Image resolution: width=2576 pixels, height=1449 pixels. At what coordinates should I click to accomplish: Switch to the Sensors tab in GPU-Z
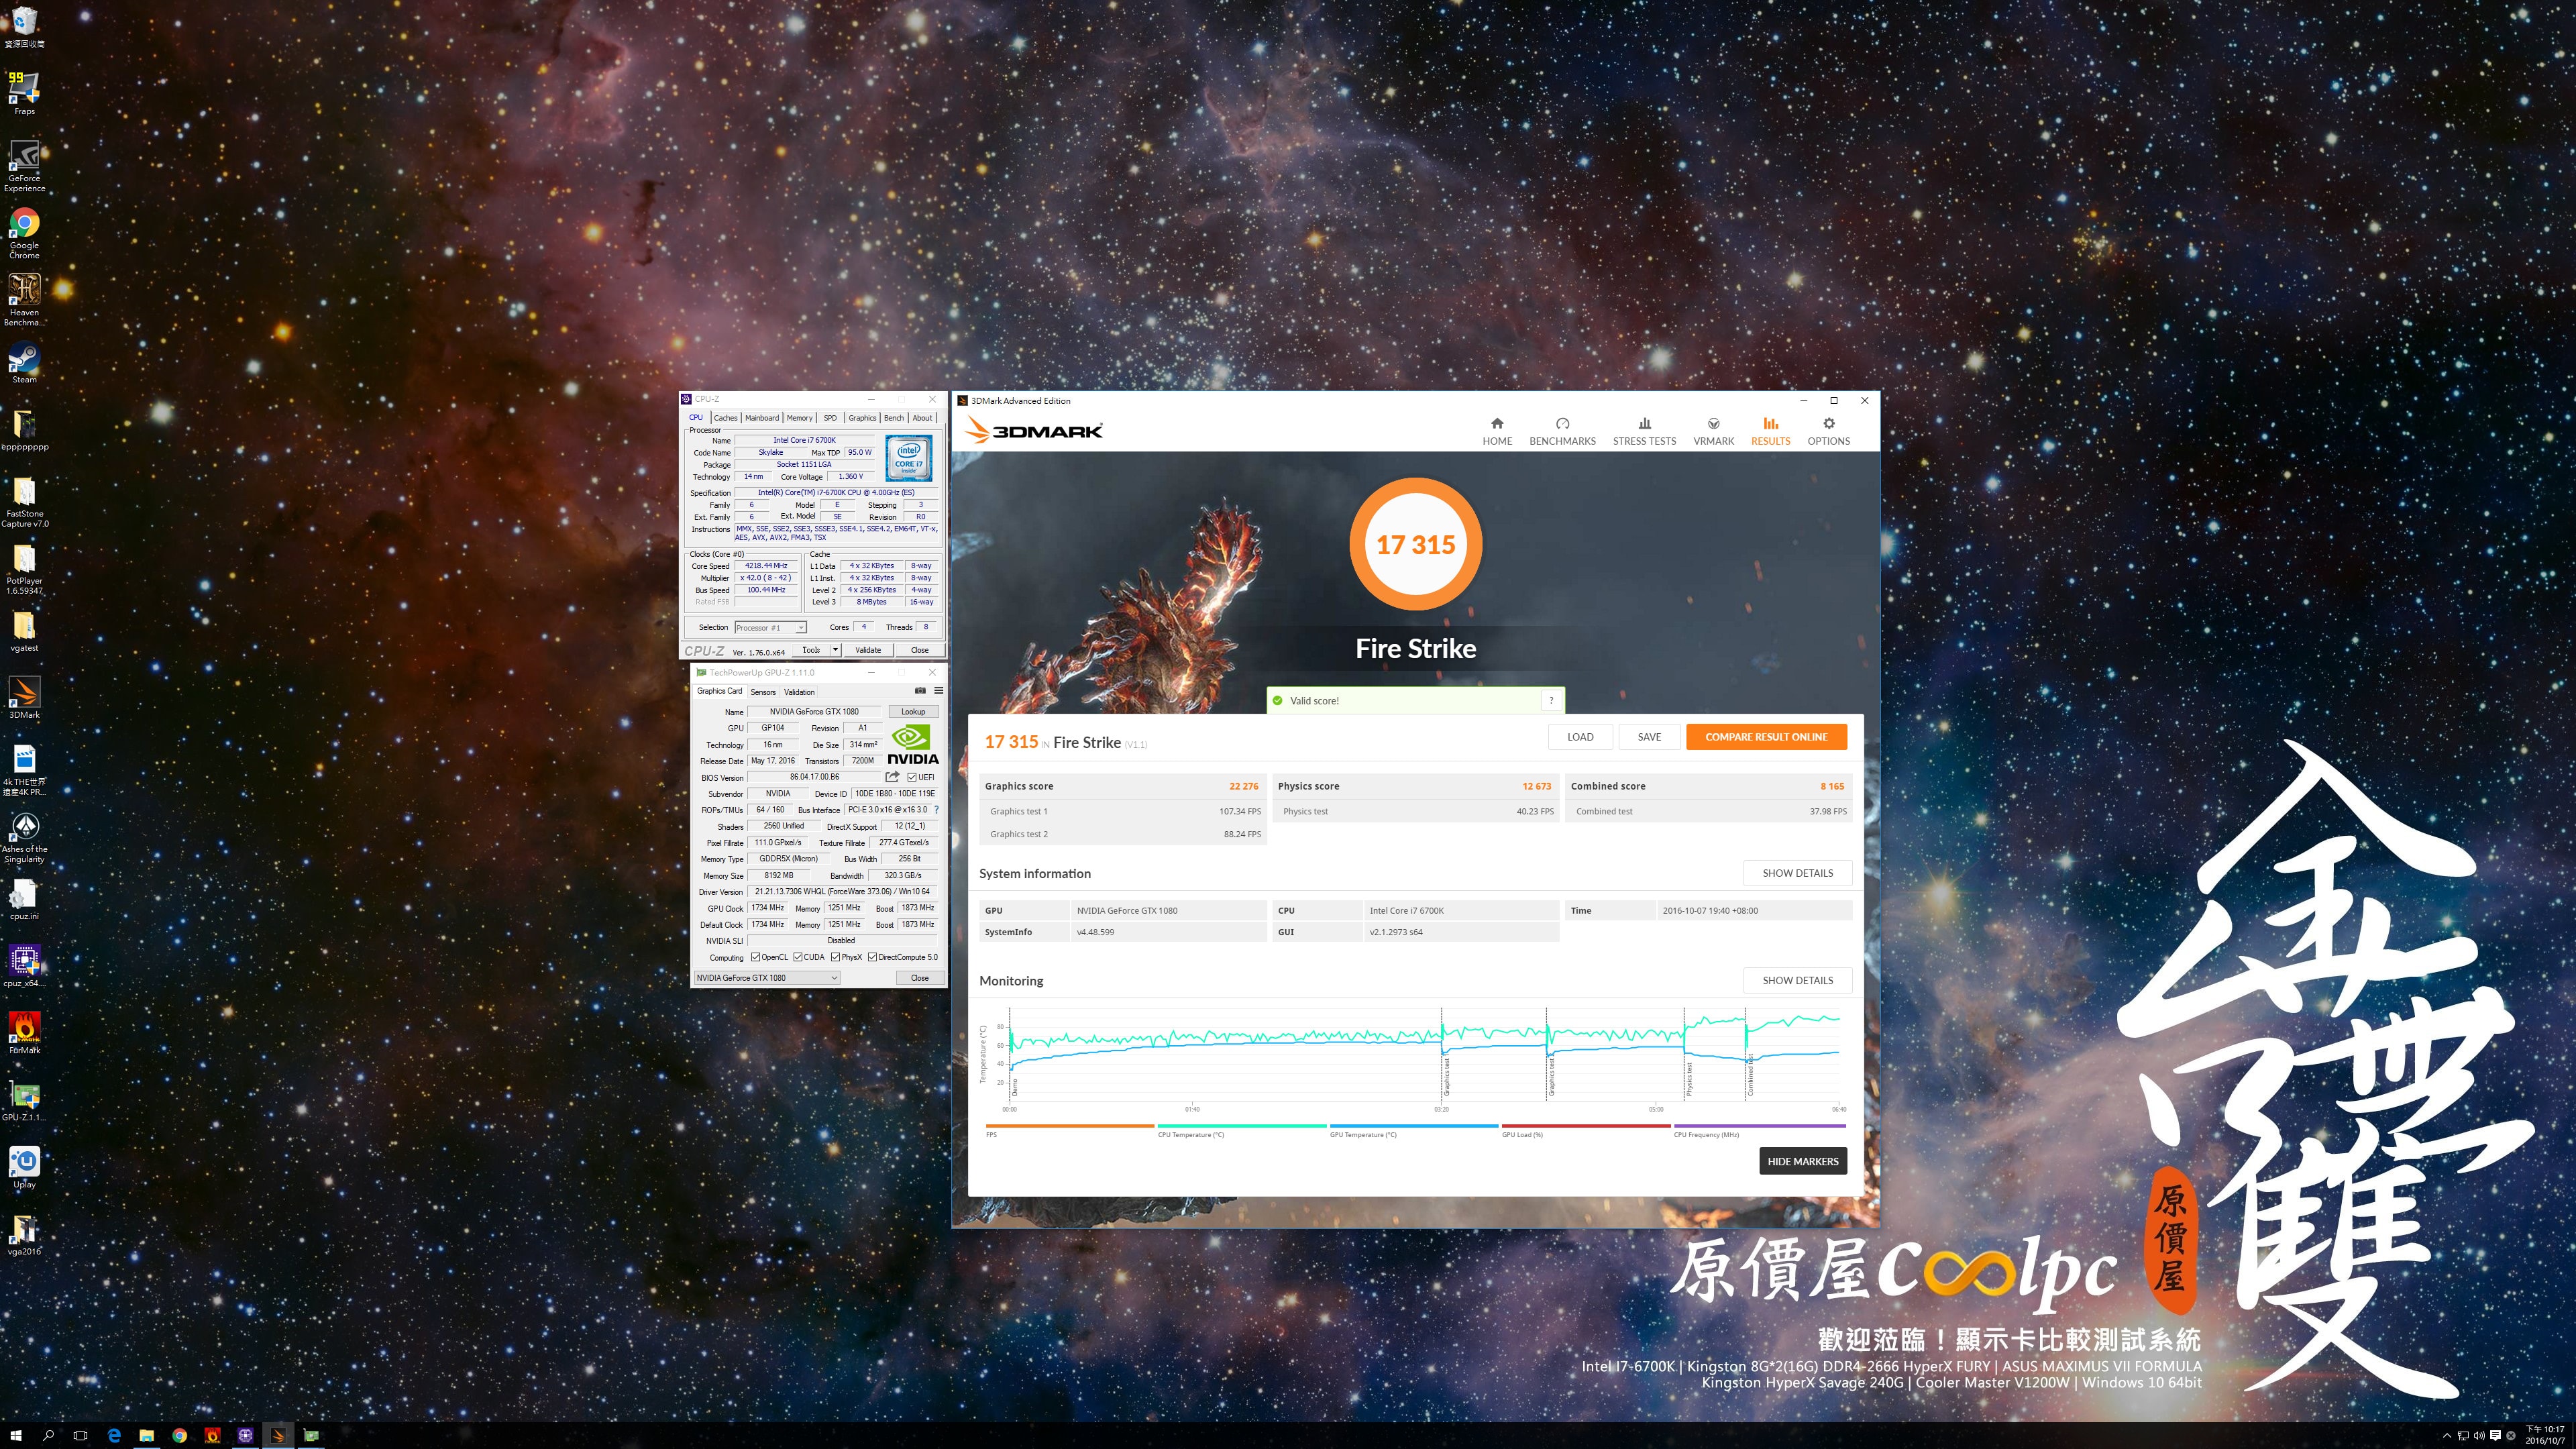[x=763, y=692]
